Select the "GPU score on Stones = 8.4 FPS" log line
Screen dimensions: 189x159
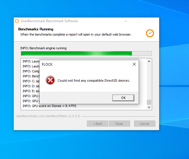[49, 106]
